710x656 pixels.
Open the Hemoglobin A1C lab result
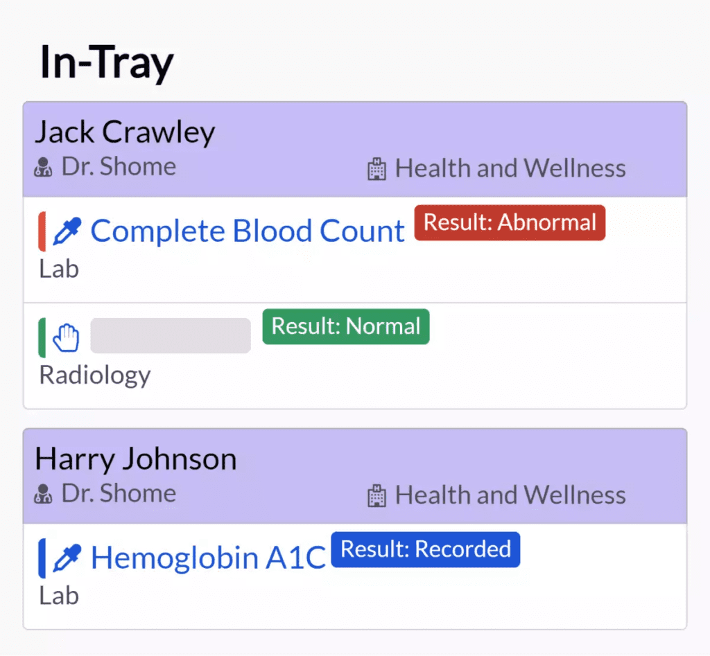pos(208,558)
